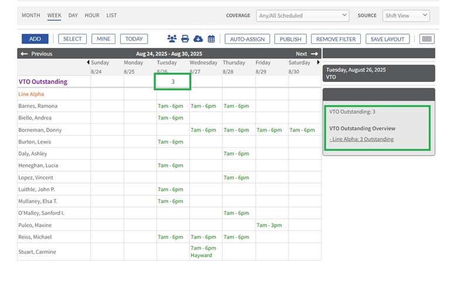Switch to HOUR view
The image size is (457, 283).
tap(92, 15)
